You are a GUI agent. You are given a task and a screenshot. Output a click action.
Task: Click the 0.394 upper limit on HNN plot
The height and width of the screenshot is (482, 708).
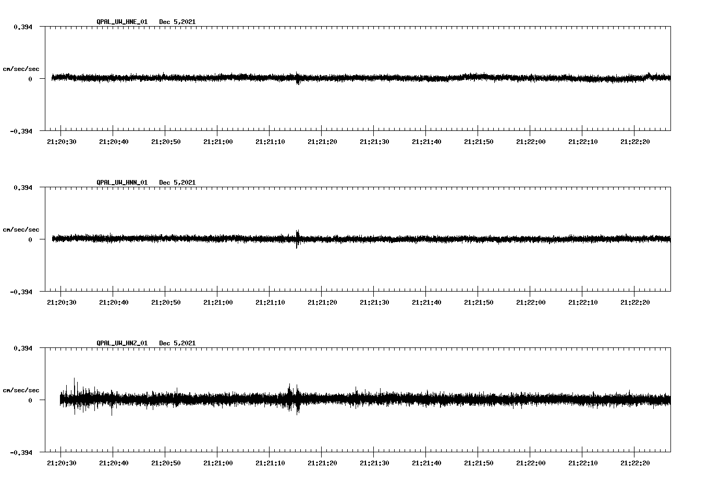tap(23, 187)
